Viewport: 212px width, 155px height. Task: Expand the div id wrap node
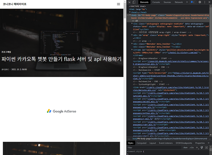(132, 35)
